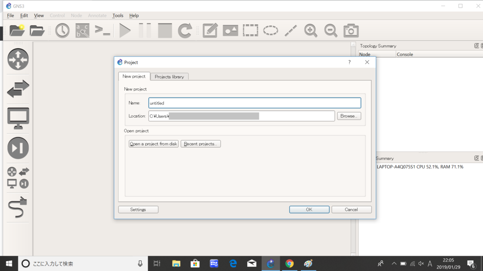The image size is (483, 271).
Task: Select the Draw a line tool
Action: point(291,31)
